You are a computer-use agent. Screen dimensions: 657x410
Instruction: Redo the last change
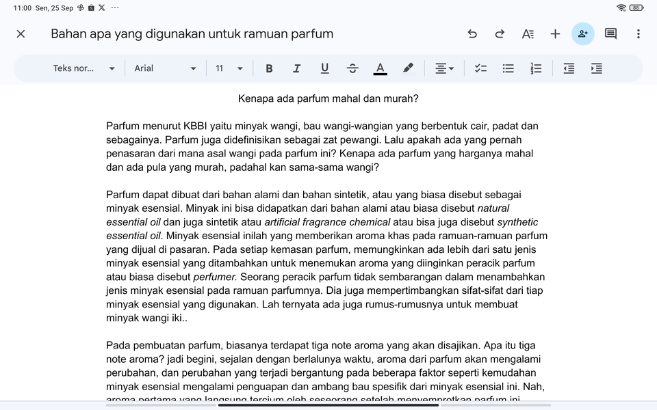point(500,33)
